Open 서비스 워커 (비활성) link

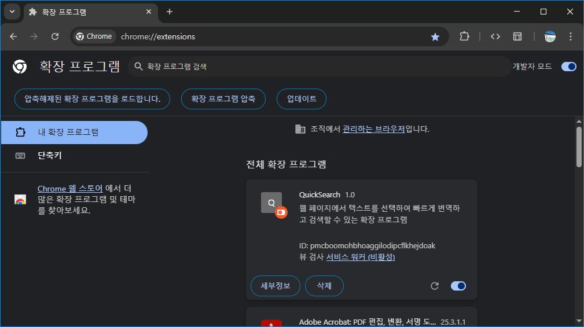pos(360,257)
